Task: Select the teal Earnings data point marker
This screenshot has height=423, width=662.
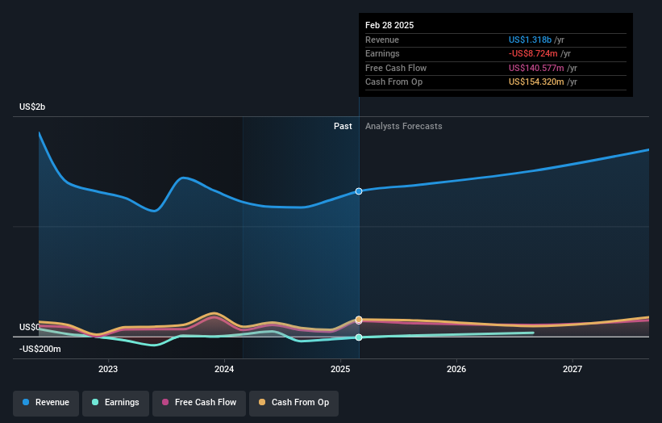Action: coord(359,337)
